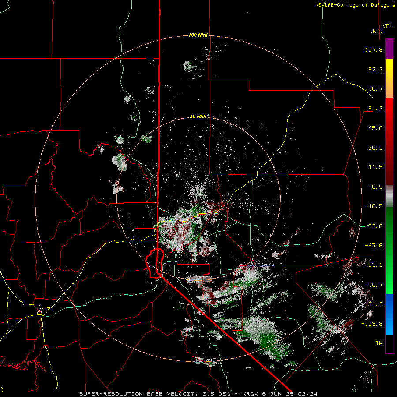Image resolution: width=397 pixels, height=397 pixels.
Task: Click the -78.7 scale value
Action: (x=374, y=285)
